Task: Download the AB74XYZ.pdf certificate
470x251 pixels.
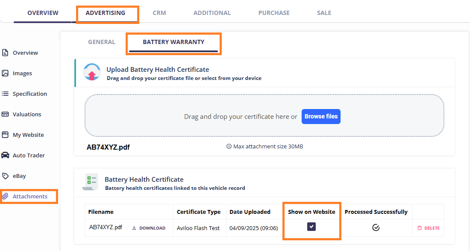Action: [x=149, y=228]
